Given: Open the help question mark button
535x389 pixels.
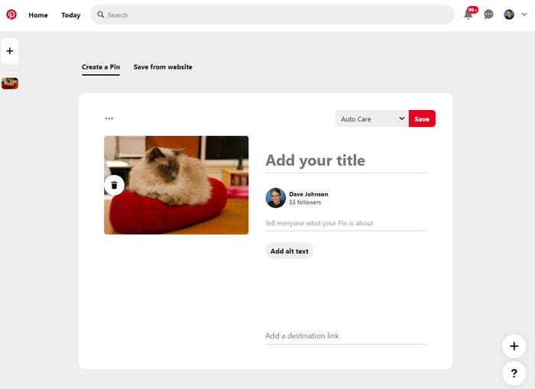Looking at the screenshot, I should pos(514,373).
